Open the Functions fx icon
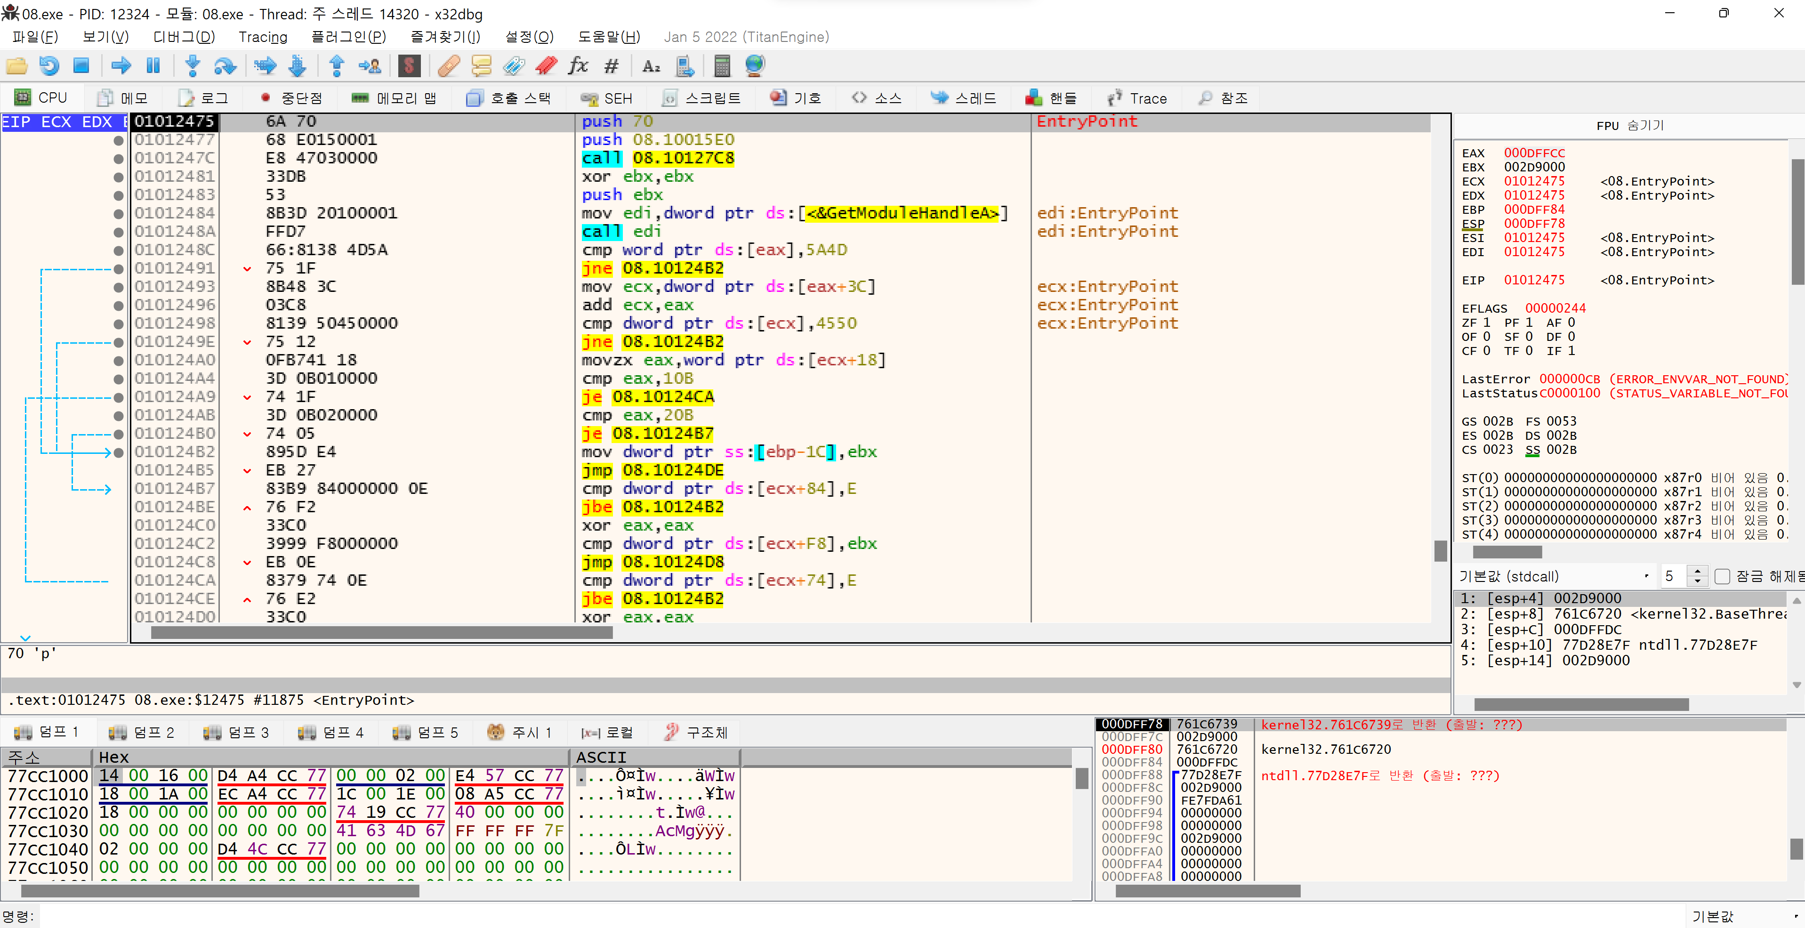Image resolution: width=1805 pixels, height=928 pixels. coord(578,66)
